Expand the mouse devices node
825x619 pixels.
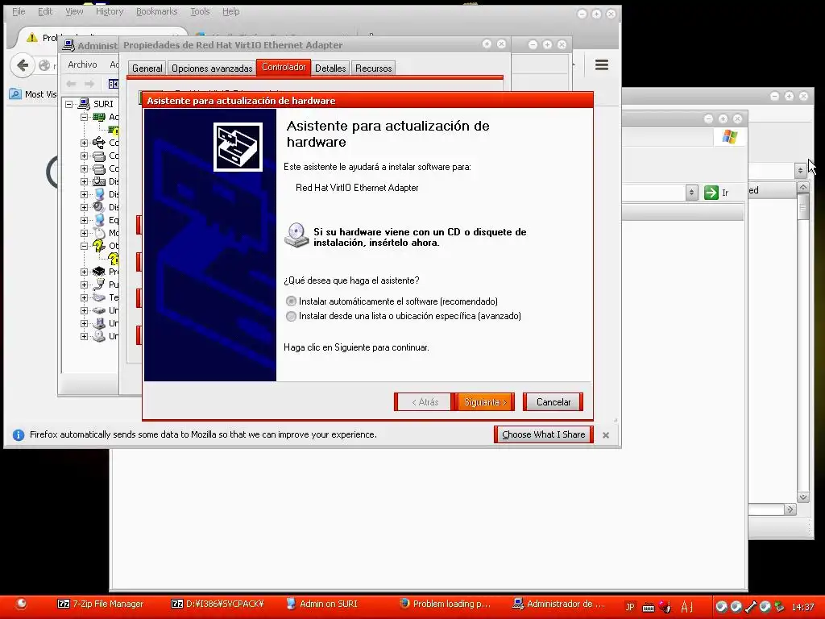click(84, 233)
